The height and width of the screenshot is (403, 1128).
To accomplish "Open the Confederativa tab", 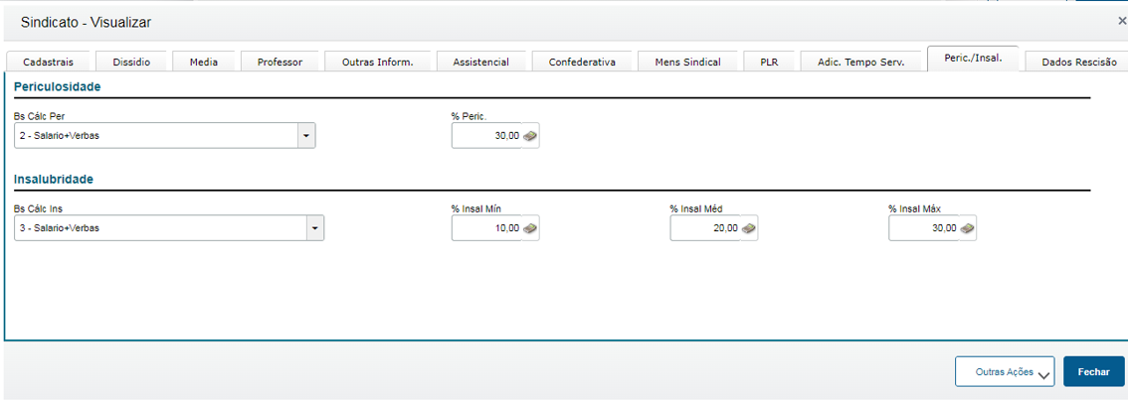I will point(582,62).
